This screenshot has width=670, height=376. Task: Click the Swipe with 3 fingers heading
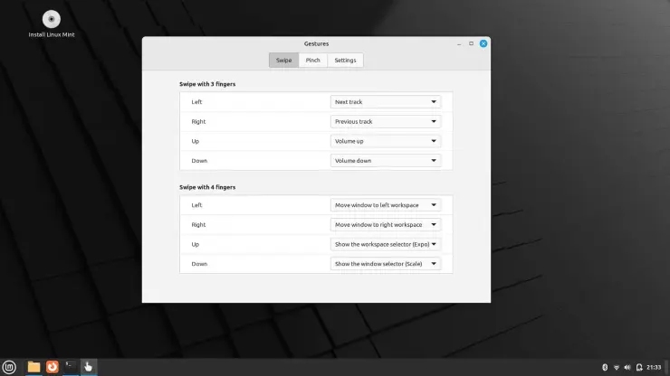pos(207,84)
